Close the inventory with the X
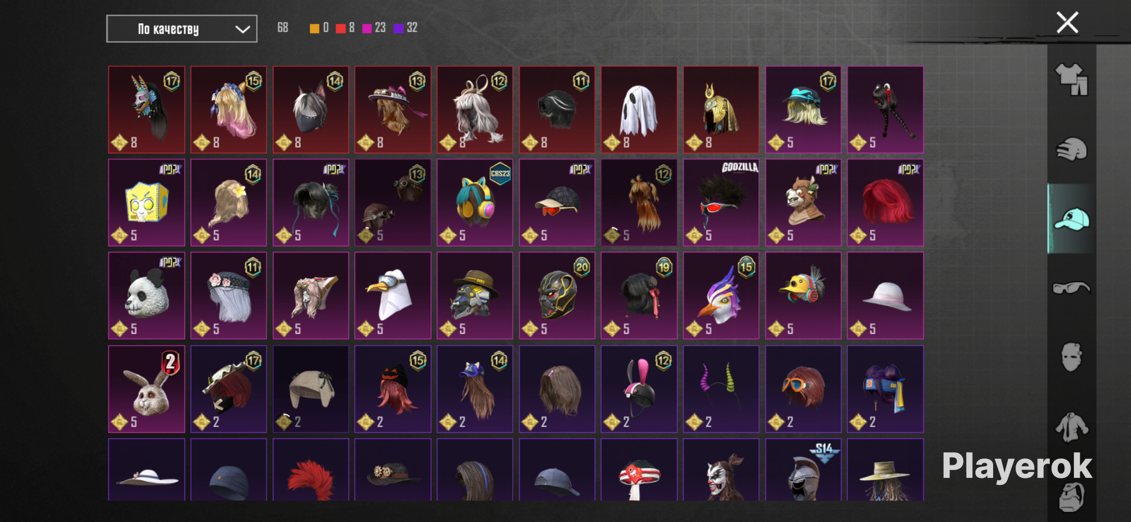The image size is (1131, 522). [1067, 23]
